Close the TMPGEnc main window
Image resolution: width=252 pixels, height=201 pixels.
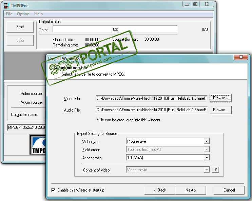pos(207,4)
